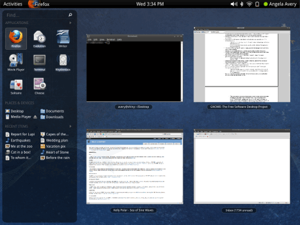The image size is (300, 225).
Task: Click in the Find search field
Action: pos(40,15)
